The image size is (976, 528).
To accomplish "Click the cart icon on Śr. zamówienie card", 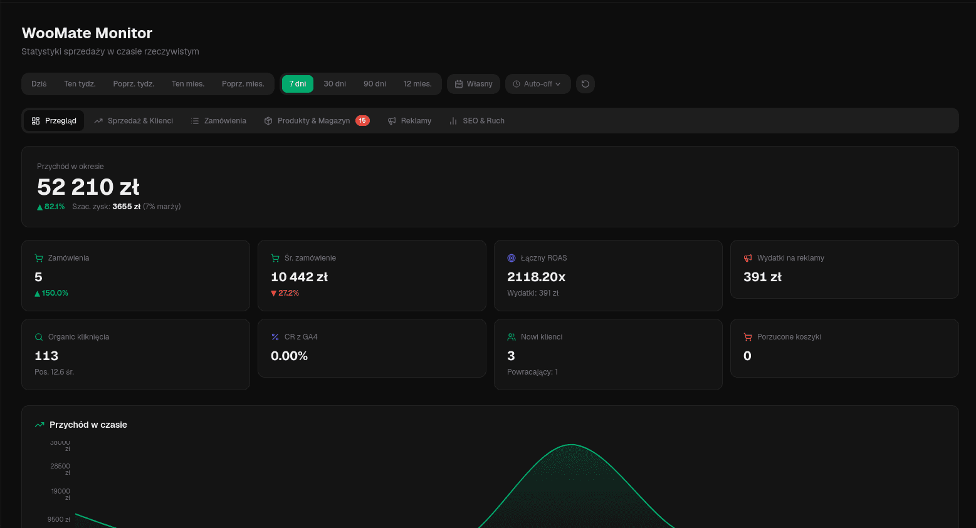I will tap(275, 258).
